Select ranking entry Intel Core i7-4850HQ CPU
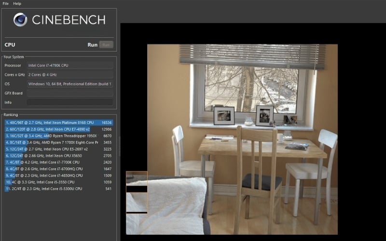The image size is (386, 241). [59, 175]
